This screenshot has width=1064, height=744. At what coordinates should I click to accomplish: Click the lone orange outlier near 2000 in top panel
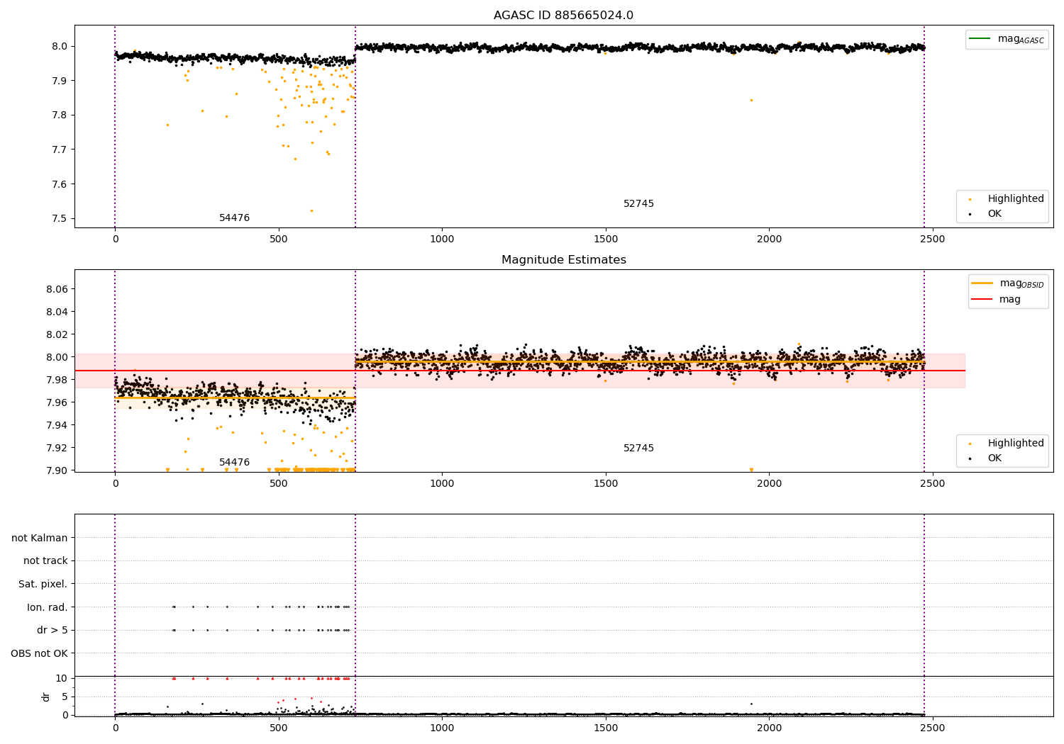coord(751,100)
